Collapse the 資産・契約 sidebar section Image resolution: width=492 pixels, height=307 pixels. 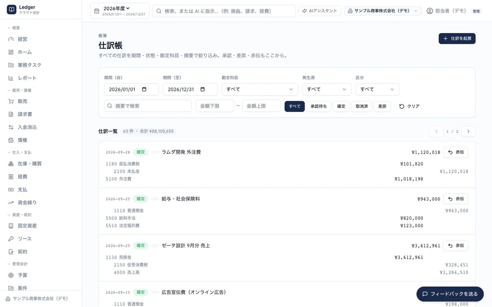19,214
